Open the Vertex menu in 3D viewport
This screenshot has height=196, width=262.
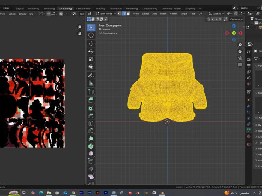(174, 14)
